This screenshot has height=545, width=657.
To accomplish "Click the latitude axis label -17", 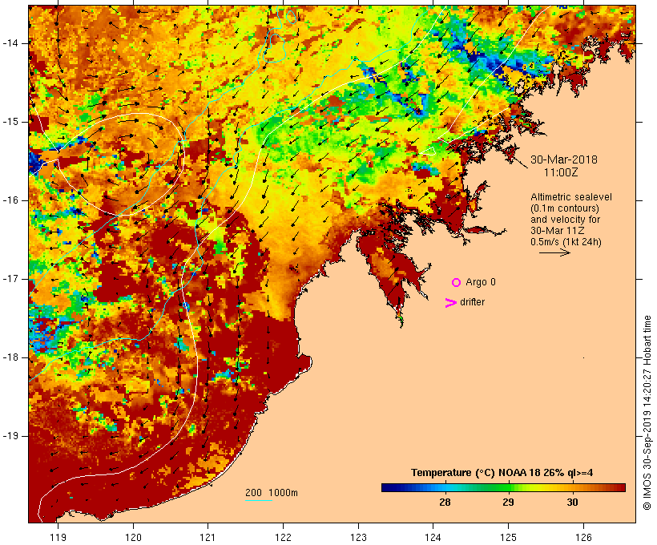I will 10,279.
